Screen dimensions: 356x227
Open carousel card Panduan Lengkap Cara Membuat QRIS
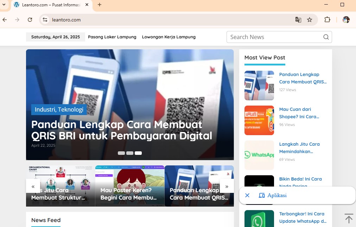[199, 186]
